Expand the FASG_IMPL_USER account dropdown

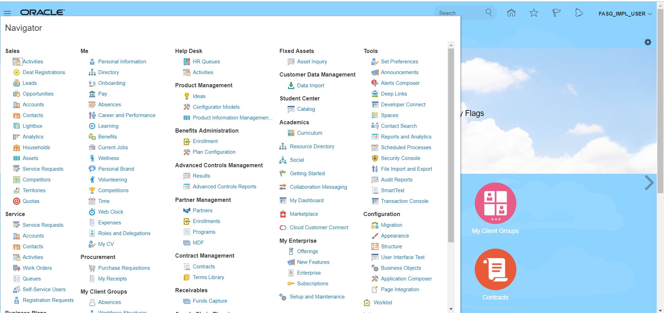pos(625,14)
